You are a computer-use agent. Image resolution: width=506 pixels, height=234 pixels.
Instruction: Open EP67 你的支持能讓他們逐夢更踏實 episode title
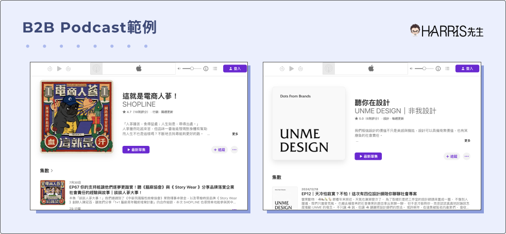[x=151, y=190]
